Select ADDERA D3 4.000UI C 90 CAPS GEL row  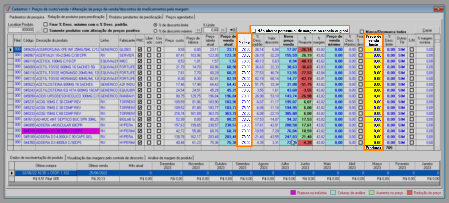(x=67, y=137)
